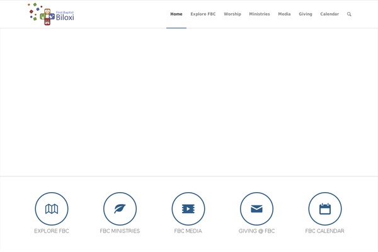Open the Giving menu item
Screen dimensions: 378x252
306,14
